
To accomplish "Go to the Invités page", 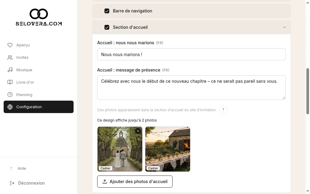I will tap(38, 58).
